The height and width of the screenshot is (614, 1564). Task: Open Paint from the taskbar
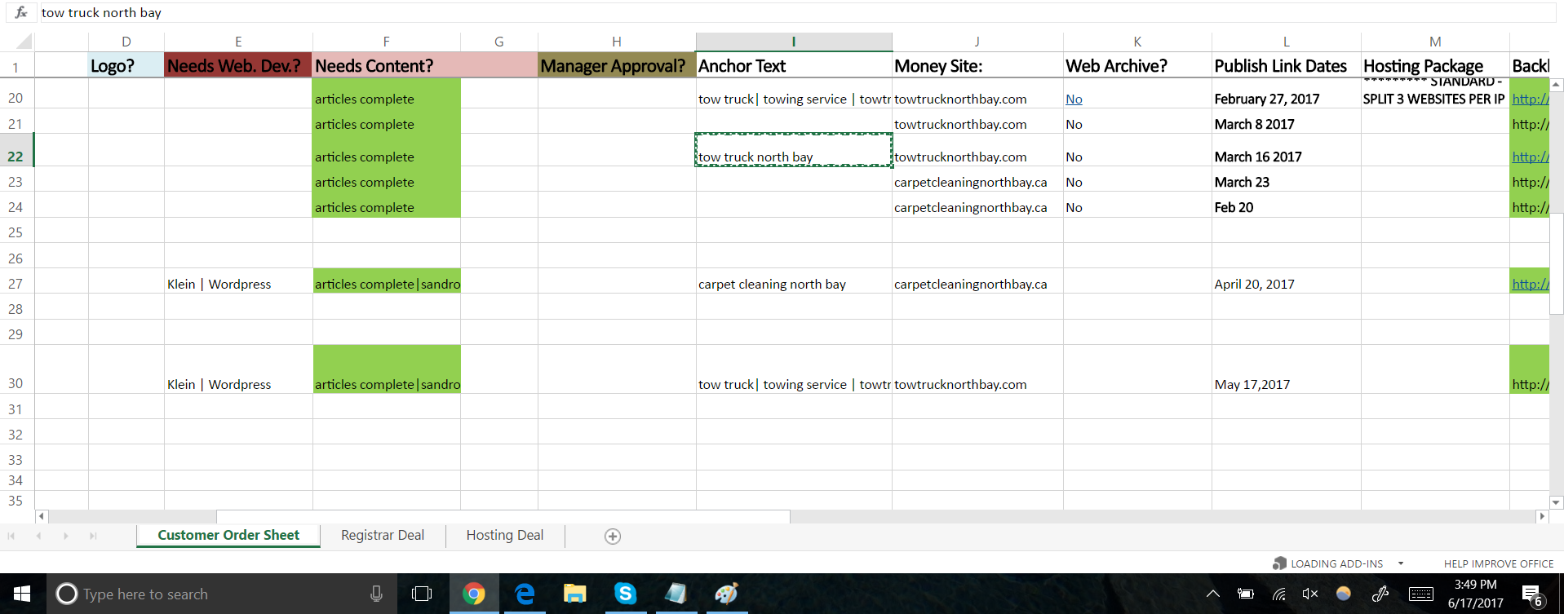click(x=726, y=594)
